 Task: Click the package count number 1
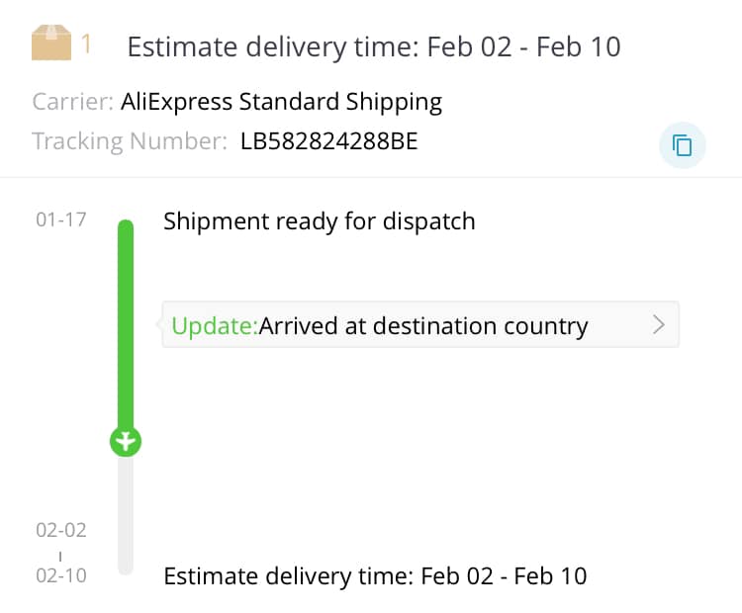(87, 44)
